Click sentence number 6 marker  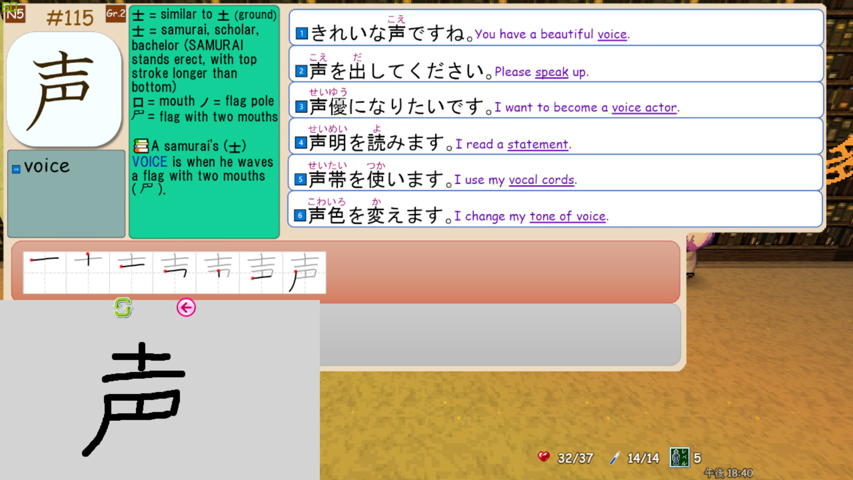[300, 216]
